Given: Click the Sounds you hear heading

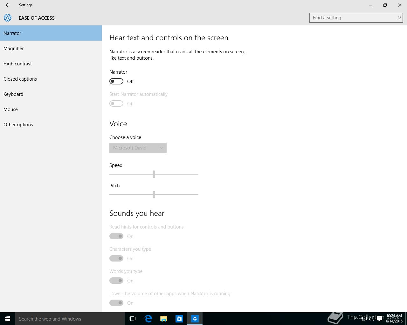Looking at the screenshot, I should pyautogui.click(x=137, y=213).
